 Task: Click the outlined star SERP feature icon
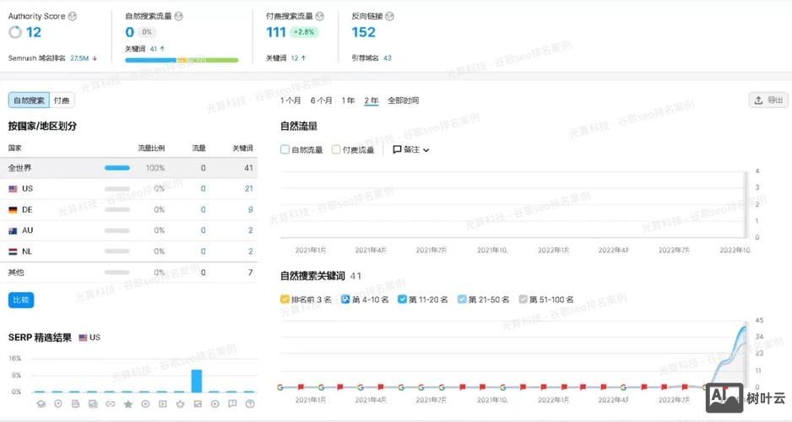[181, 403]
